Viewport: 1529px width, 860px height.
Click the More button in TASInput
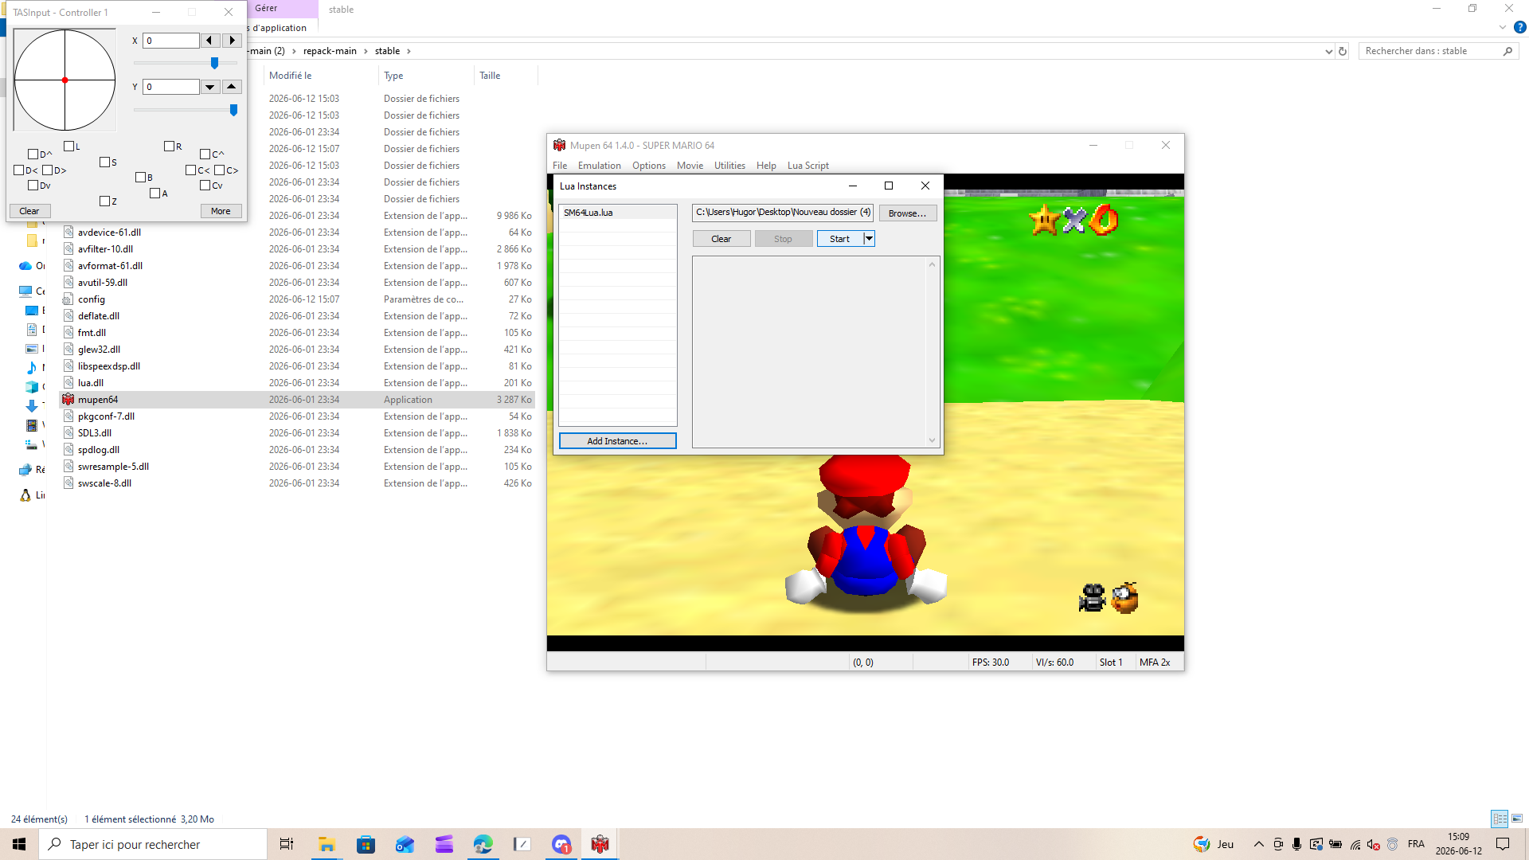[x=221, y=211]
